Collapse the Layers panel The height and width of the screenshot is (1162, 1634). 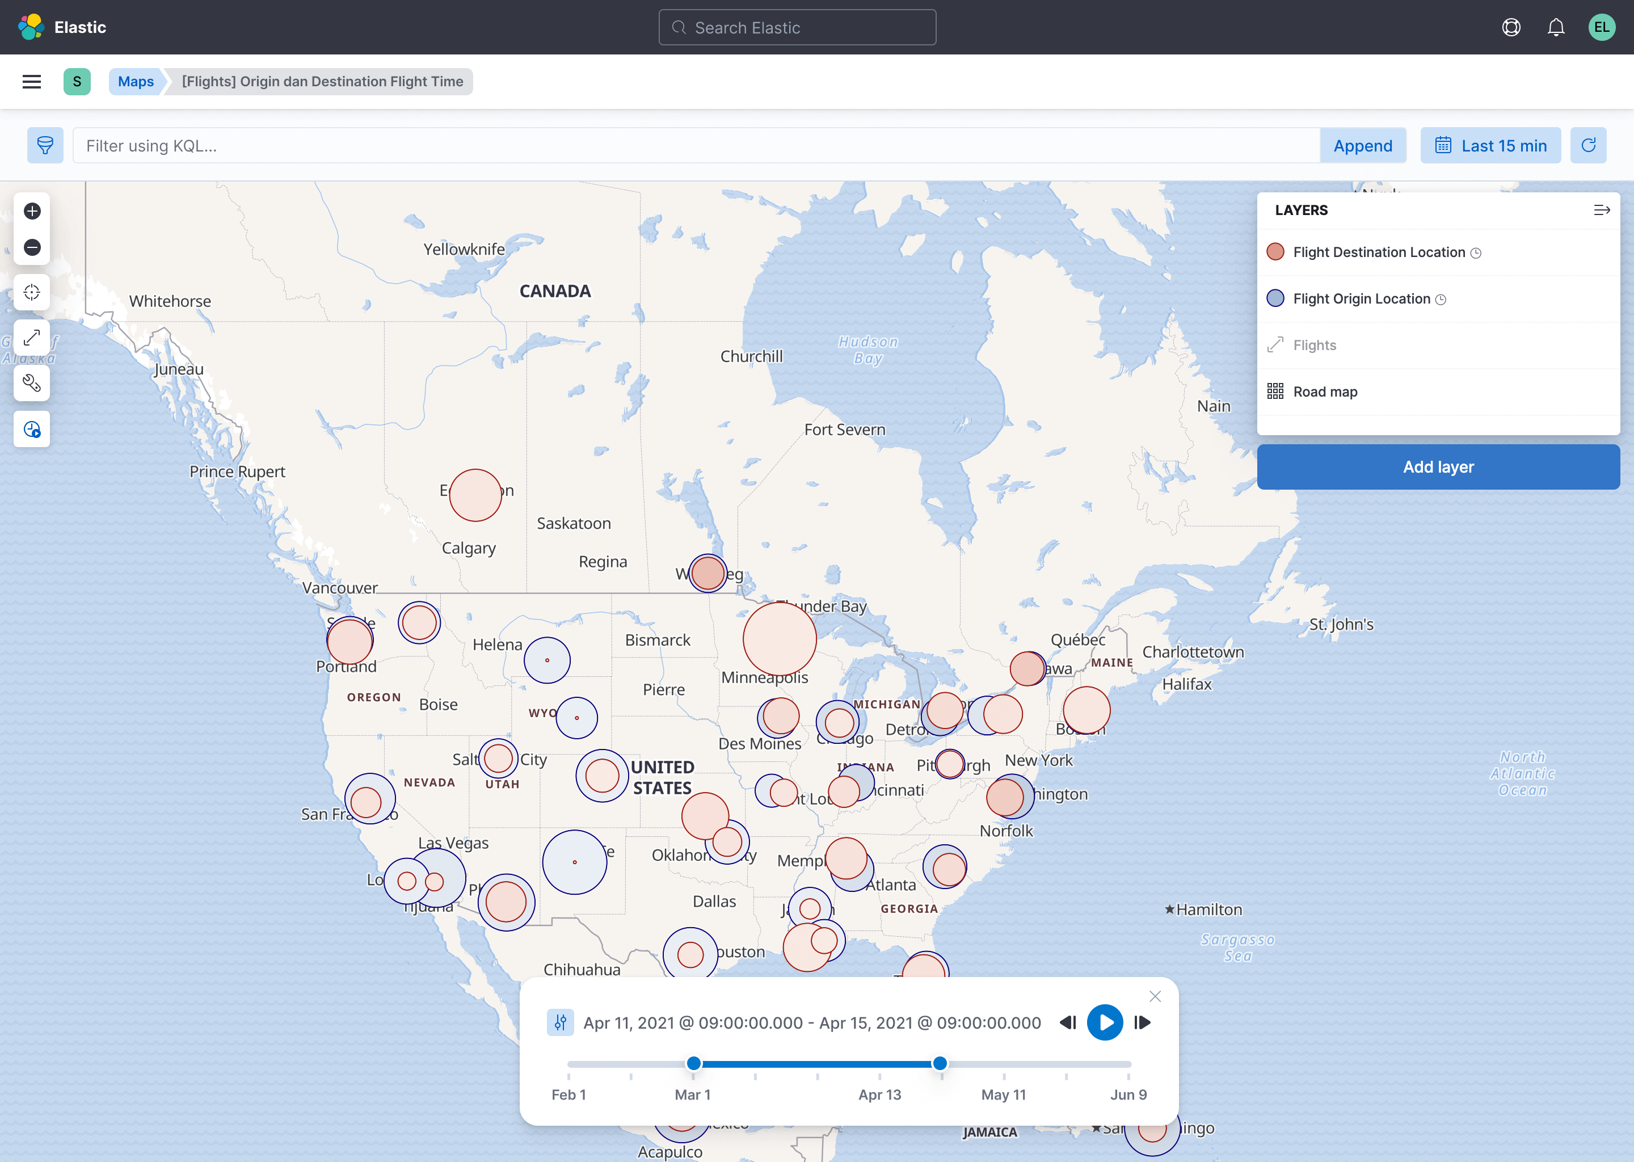coord(1602,210)
